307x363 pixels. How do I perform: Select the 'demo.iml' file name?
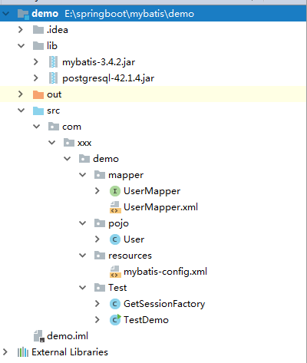[68, 336]
